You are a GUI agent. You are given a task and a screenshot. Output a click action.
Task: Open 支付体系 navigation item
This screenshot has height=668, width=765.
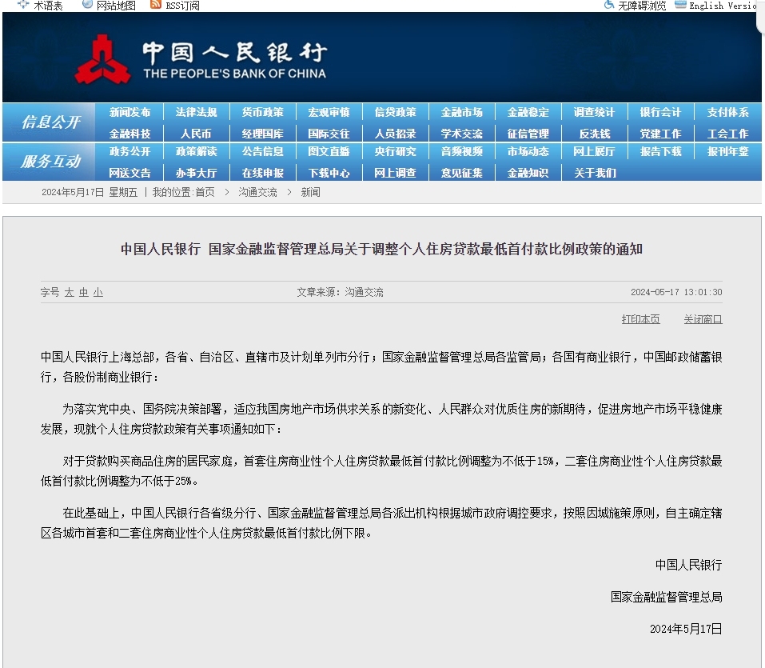(x=728, y=112)
